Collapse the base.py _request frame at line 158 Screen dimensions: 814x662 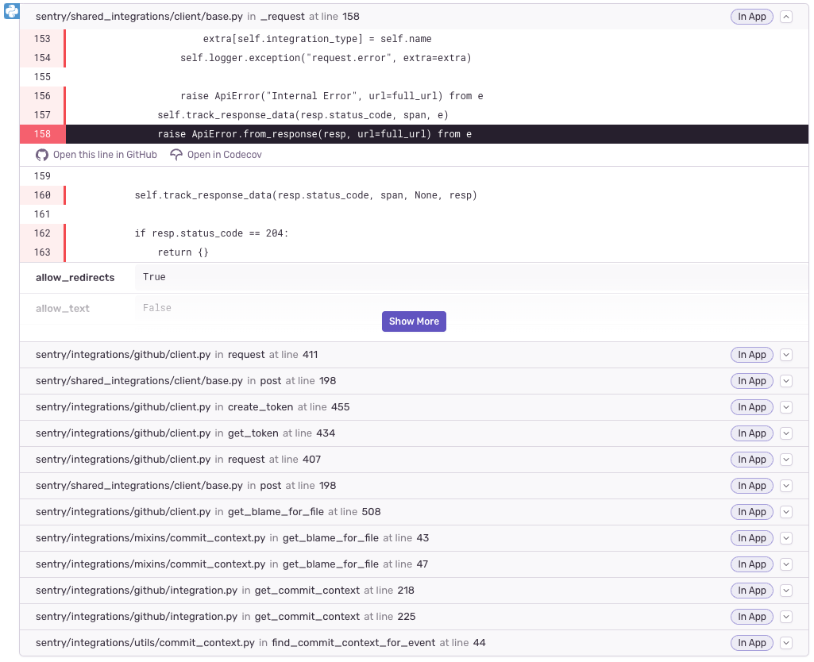click(786, 17)
